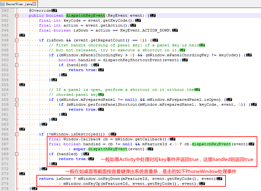Viewport: 261px width, 191px height.
Task: Close the DecorView.java tab
Action: 34,4
